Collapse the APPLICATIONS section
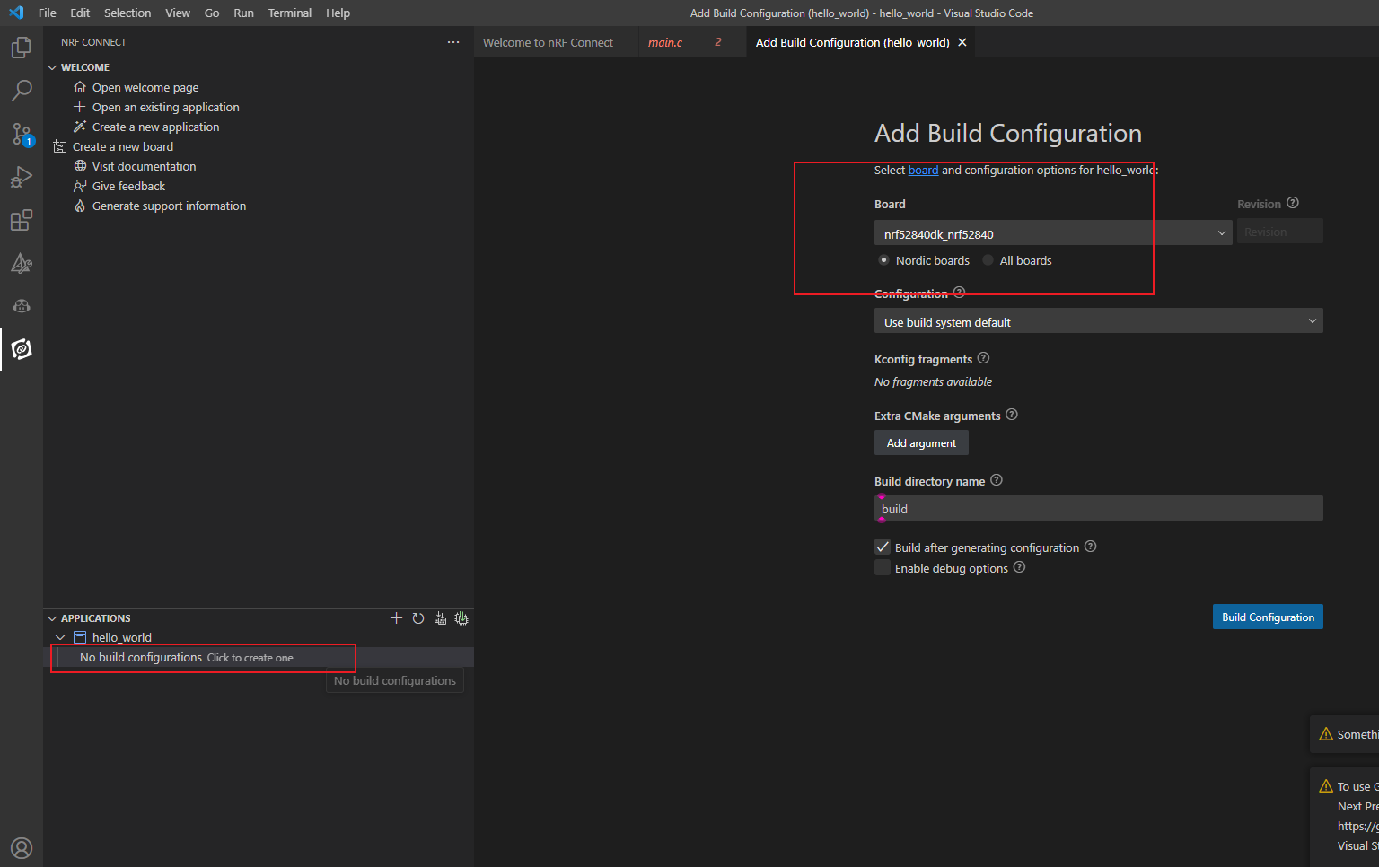Image resolution: width=1379 pixels, height=867 pixels. (x=52, y=618)
